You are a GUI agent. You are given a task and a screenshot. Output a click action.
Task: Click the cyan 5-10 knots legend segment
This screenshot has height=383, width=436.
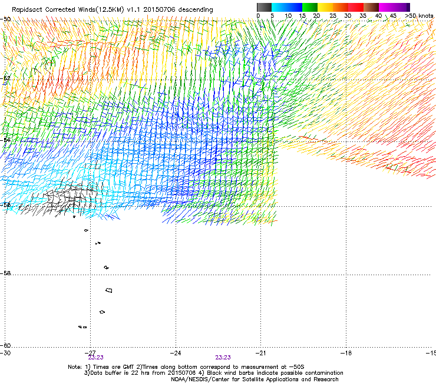click(x=279, y=7)
